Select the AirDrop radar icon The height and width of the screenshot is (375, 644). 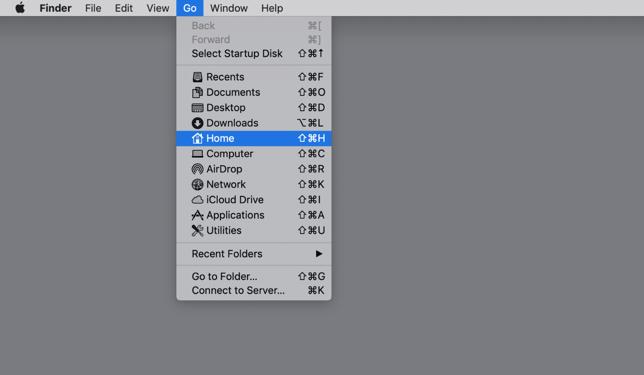click(x=197, y=169)
